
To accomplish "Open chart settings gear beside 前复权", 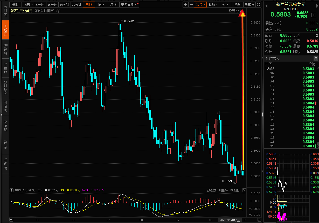I will (58, 11).
